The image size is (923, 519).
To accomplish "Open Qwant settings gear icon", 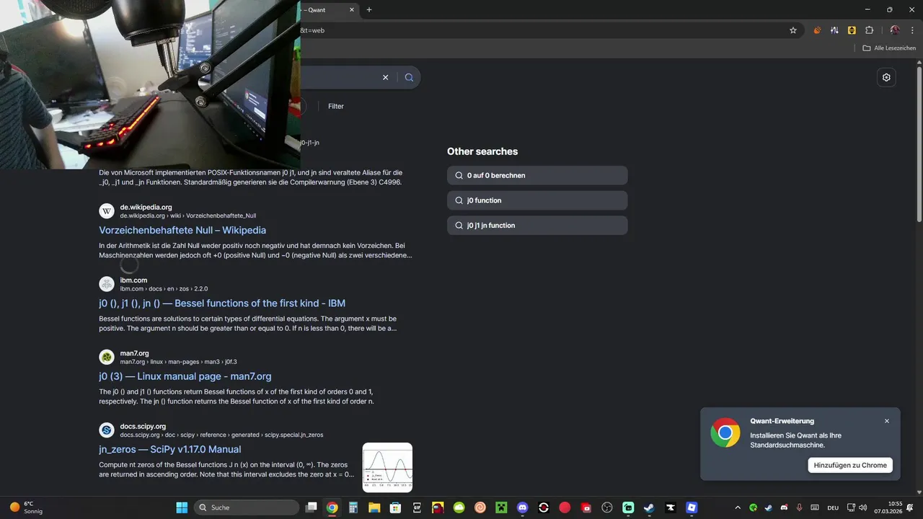I will (886, 77).
